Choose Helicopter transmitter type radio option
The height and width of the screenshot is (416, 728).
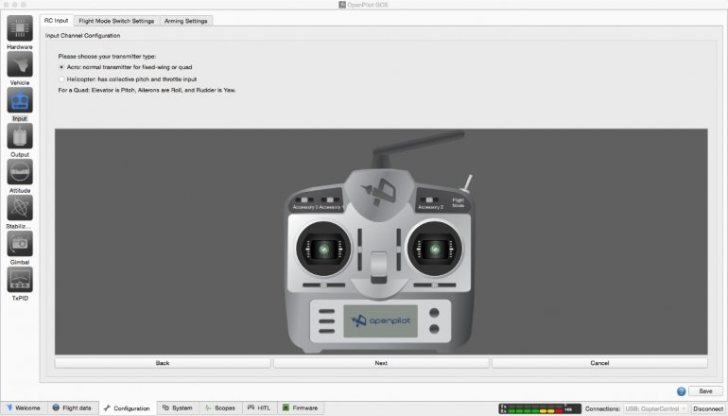[x=61, y=79]
